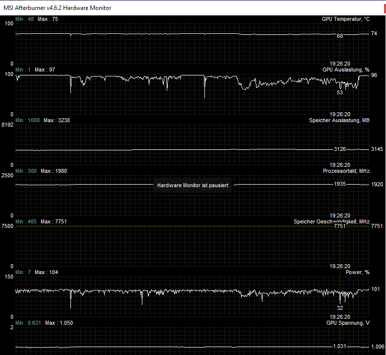Click voltage Max : 1.050 value

coord(59,323)
